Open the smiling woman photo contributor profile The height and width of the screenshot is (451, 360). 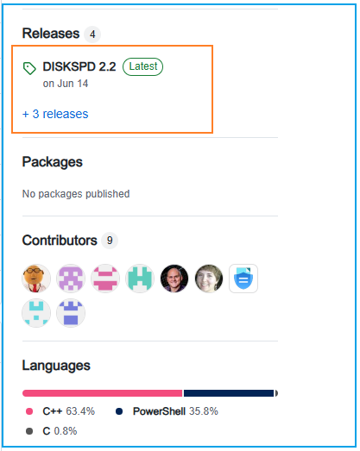209,279
